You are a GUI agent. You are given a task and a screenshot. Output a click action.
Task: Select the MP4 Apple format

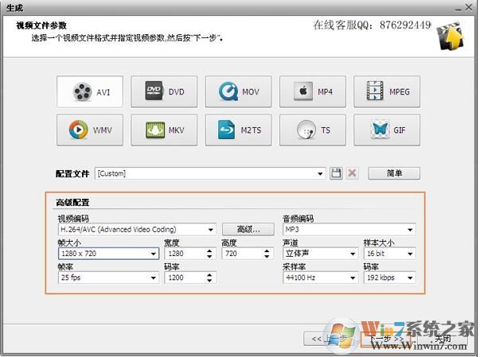tap(313, 91)
